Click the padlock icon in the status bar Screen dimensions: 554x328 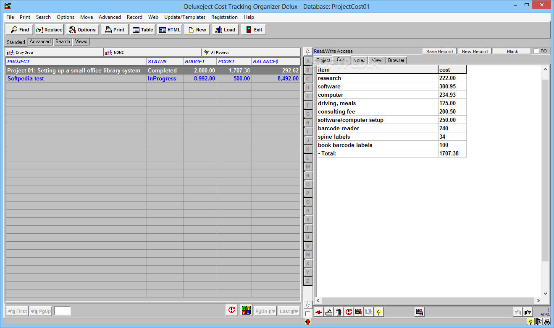(546, 322)
